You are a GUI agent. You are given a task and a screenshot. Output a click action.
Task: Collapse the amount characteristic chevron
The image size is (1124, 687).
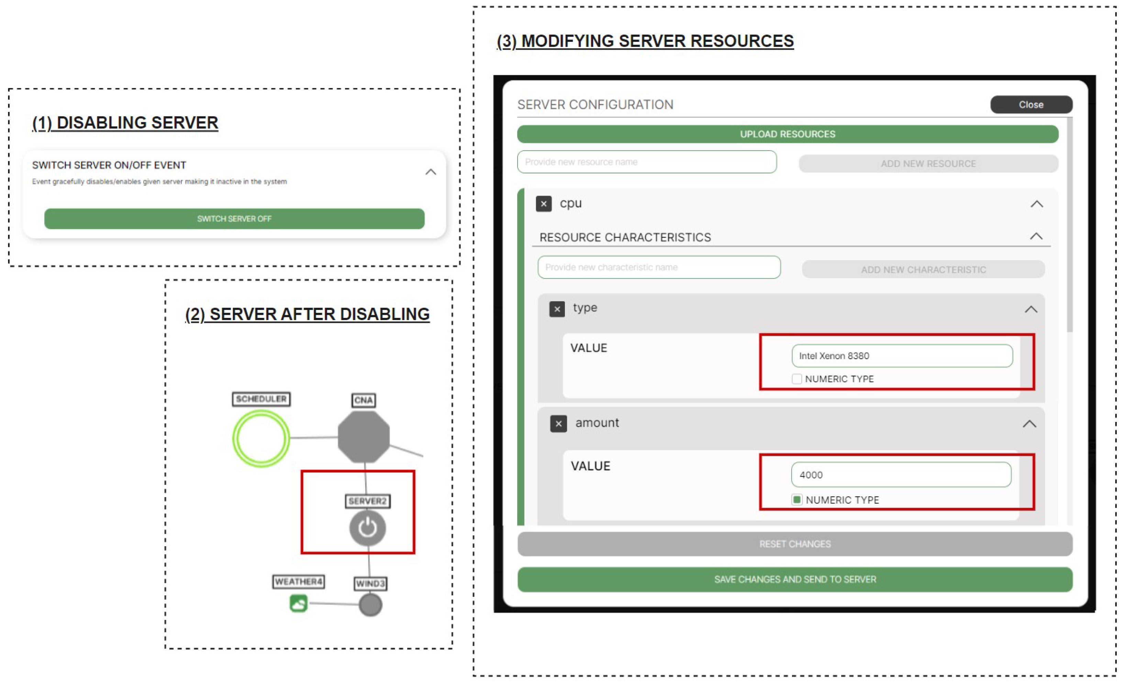pos(1029,424)
